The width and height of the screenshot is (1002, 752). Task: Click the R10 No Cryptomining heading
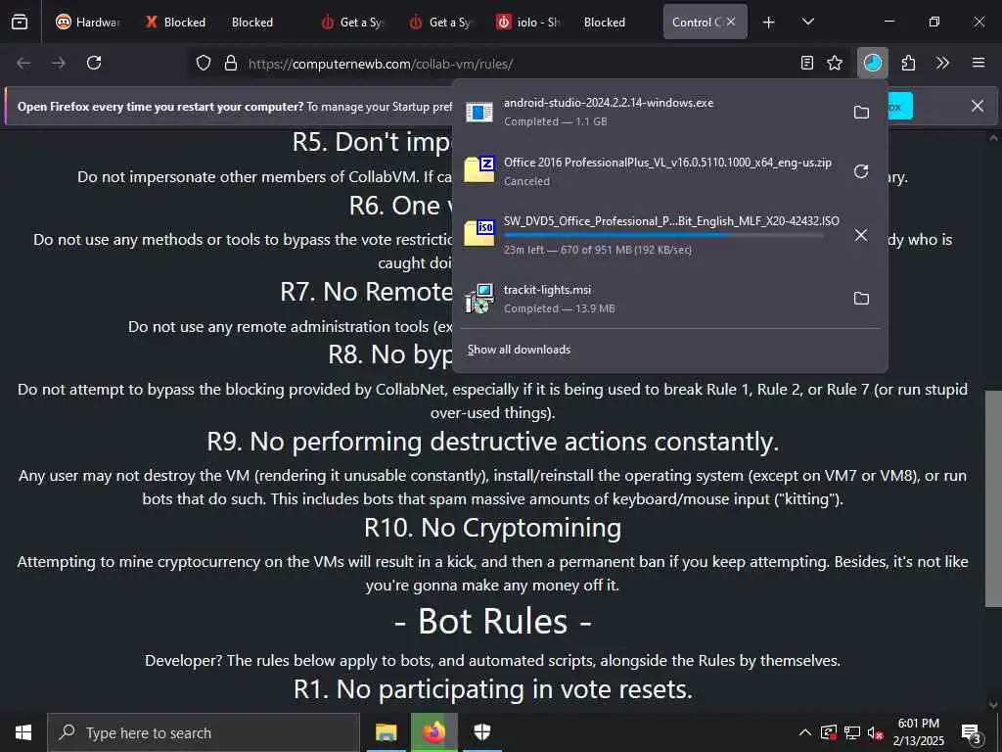pyautogui.click(x=493, y=528)
